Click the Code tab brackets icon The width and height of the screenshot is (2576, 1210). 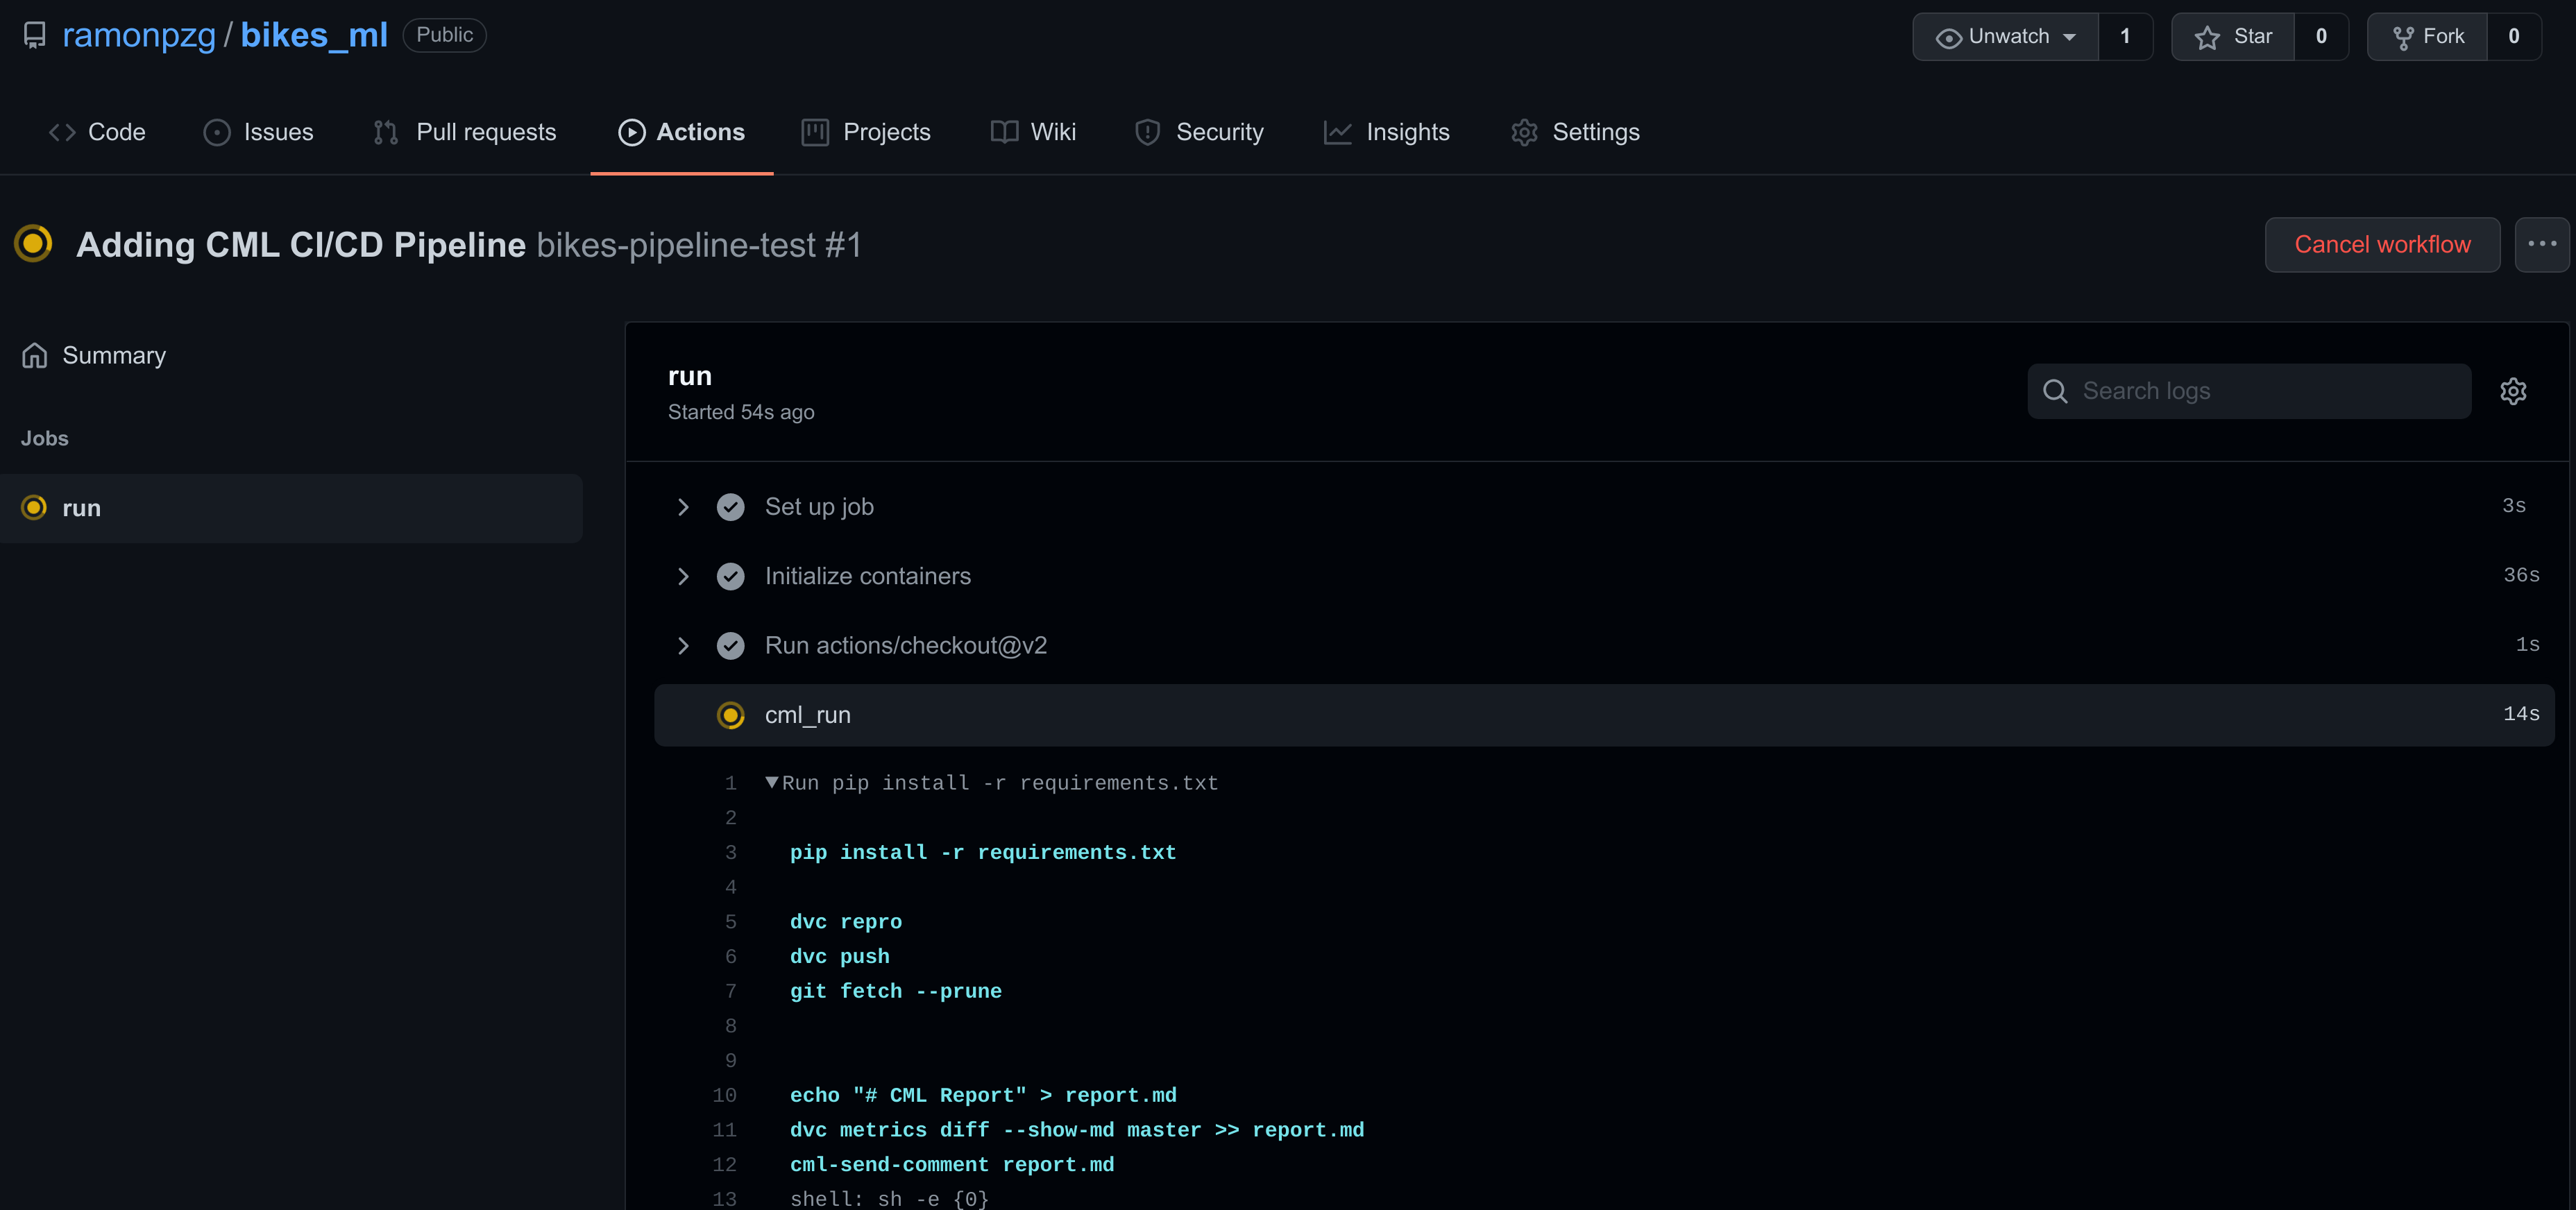[62, 132]
